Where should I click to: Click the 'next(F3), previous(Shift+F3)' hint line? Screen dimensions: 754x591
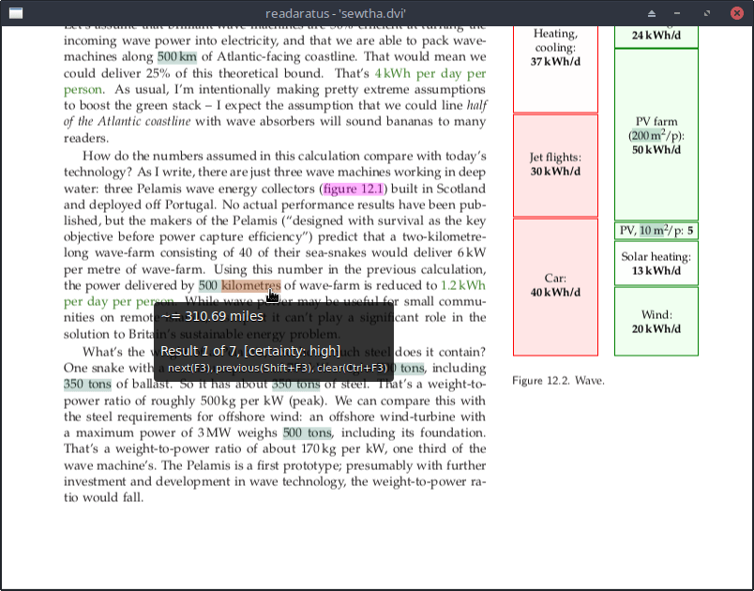277,369
